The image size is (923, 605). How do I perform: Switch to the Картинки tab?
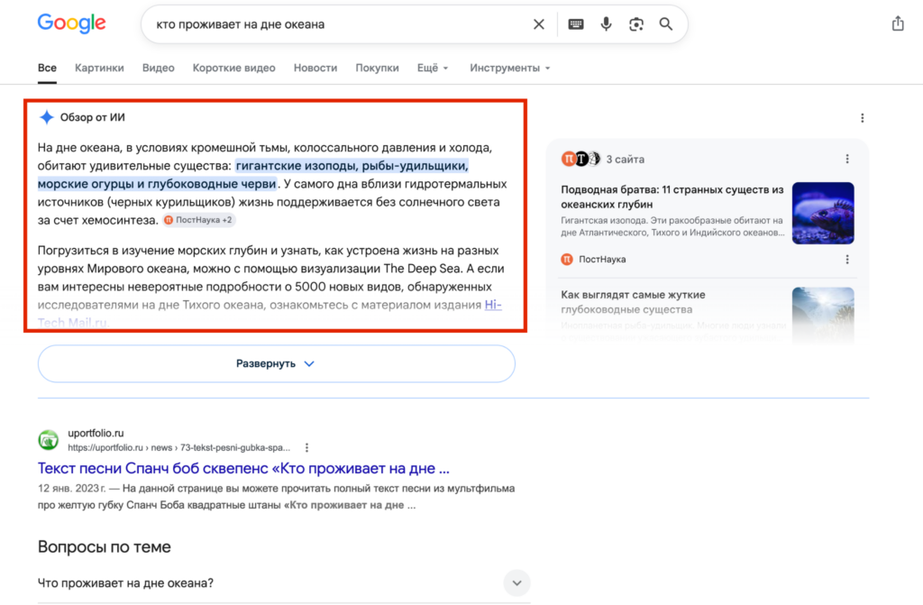(99, 68)
